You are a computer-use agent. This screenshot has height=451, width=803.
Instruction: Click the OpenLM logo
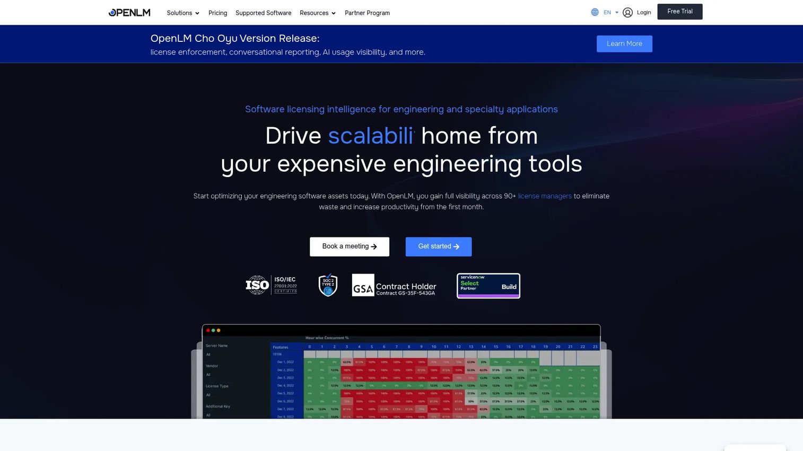129,13
